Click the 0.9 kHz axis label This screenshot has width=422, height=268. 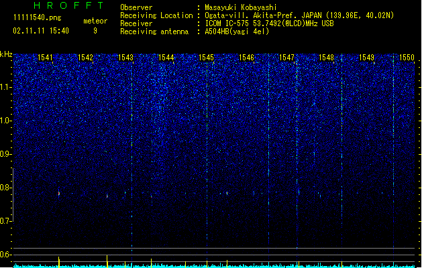[5, 154]
